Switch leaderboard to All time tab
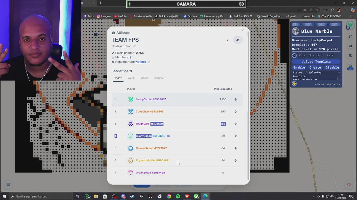The width and height of the screenshot is (357, 200). 159,78
